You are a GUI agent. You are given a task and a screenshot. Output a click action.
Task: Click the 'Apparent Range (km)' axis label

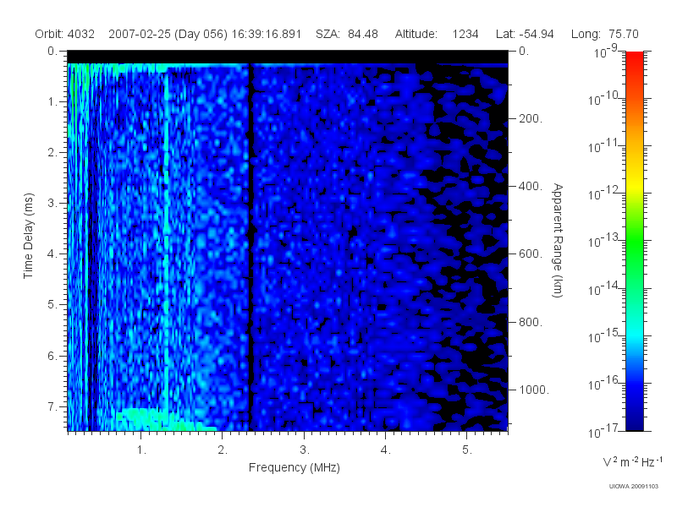pos(558,240)
